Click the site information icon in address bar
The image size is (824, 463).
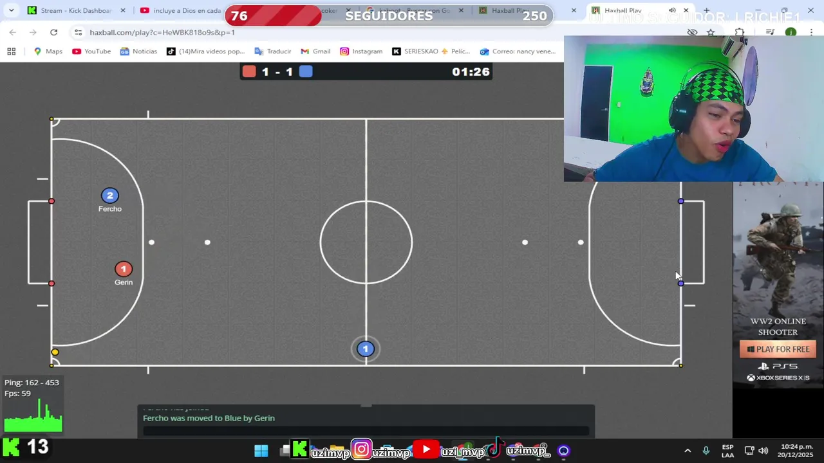78,32
